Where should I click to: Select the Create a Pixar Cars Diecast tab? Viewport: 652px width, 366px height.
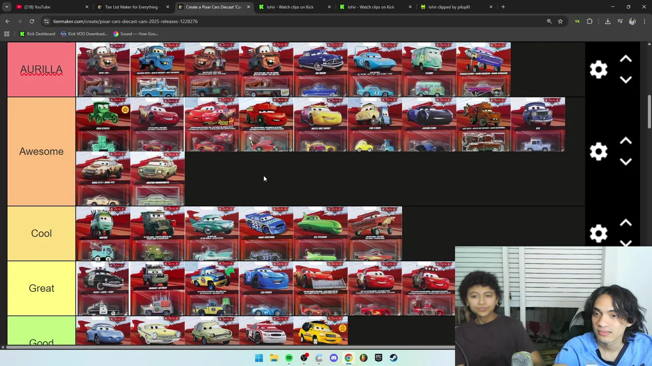pos(214,7)
